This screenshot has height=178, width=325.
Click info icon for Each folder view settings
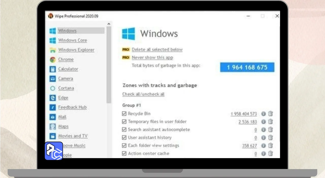pos(264,146)
